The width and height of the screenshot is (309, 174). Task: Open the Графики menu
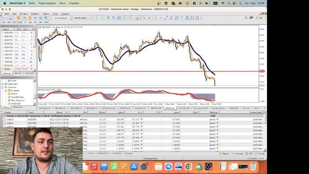click(x=35, y=14)
